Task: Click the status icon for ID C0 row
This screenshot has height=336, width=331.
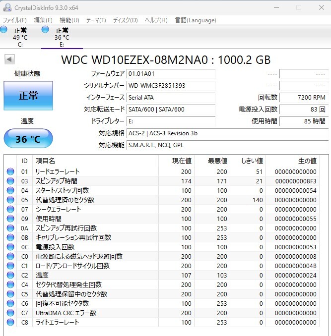Action: point(10,257)
